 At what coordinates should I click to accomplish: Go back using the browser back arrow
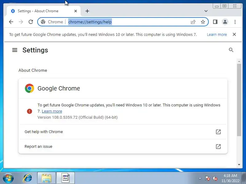[11, 22]
